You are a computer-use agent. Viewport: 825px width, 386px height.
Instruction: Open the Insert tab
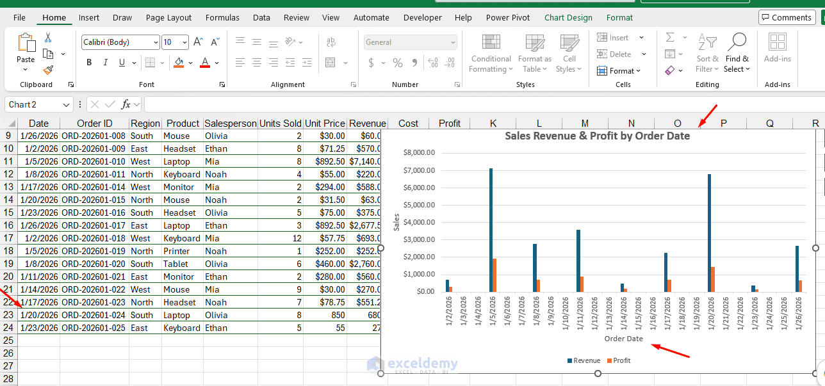click(89, 18)
